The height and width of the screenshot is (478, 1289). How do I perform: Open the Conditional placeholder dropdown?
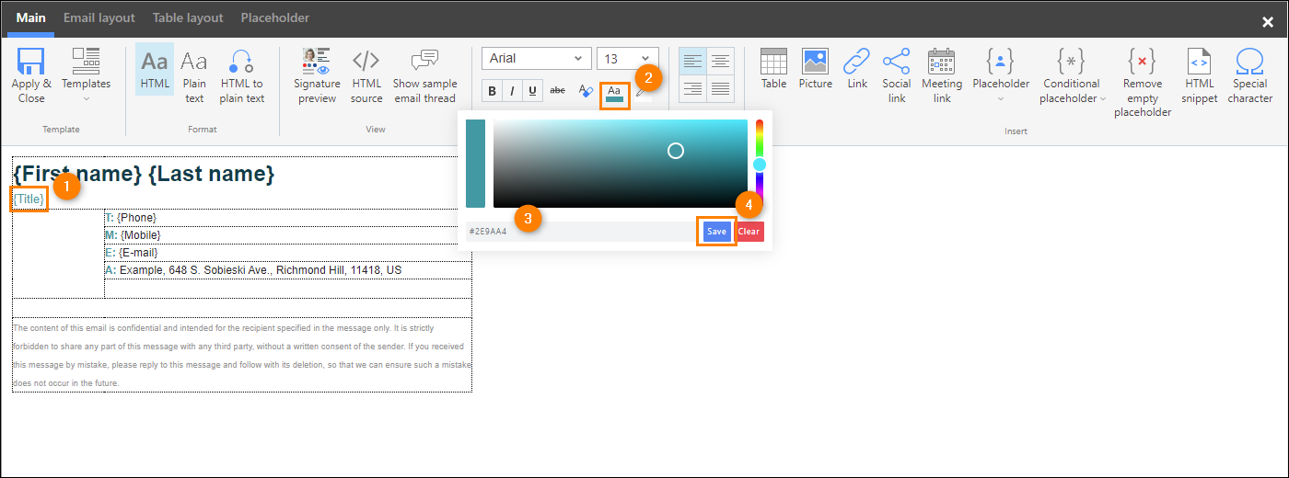[x=1071, y=75]
